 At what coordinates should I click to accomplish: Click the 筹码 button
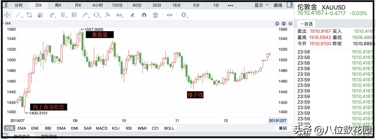pos(283,128)
